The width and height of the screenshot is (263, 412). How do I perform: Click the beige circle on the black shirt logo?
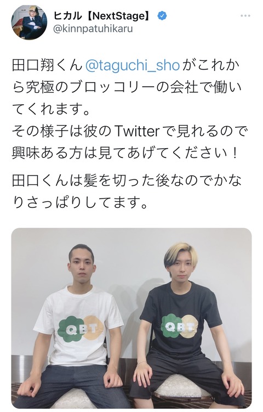(190, 326)
